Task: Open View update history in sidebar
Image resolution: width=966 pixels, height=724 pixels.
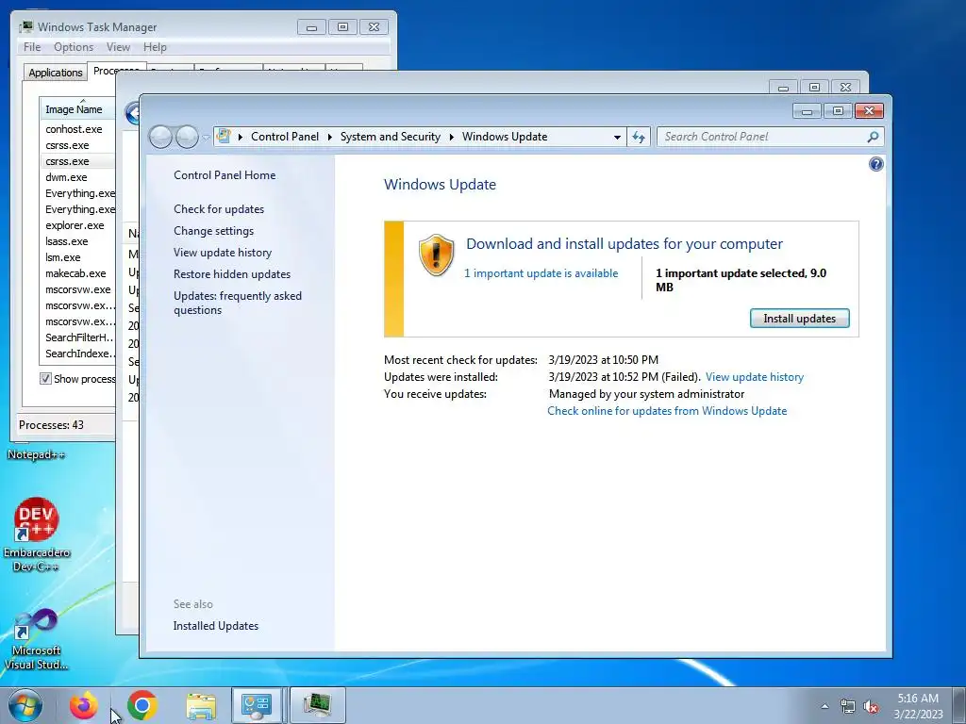Action: pyautogui.click(x=223, y=253)
